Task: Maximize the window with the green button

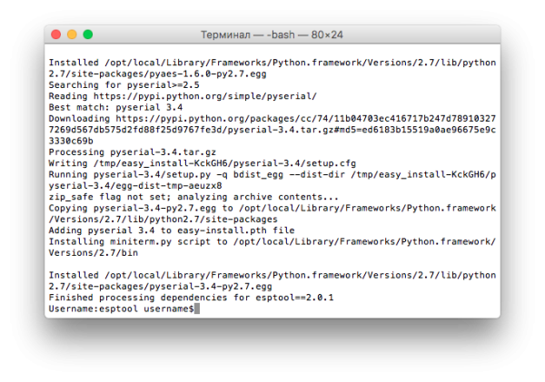Action: (x=88, y=34)
